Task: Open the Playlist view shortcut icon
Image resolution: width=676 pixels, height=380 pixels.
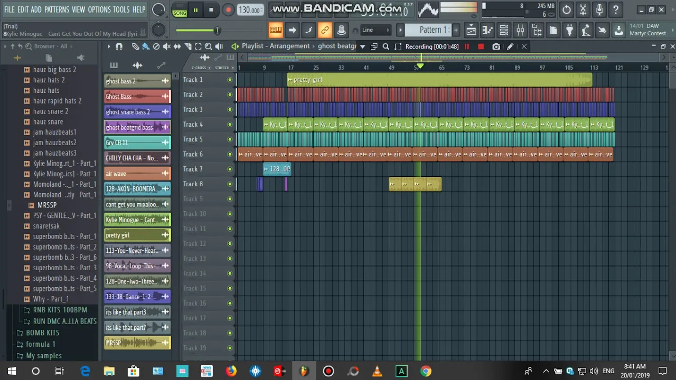Action: tap(471, 30)
